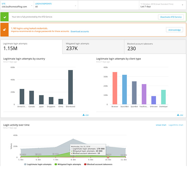
Task: Click the Distributed bar in country chart
Action: [x=71, y=87]
